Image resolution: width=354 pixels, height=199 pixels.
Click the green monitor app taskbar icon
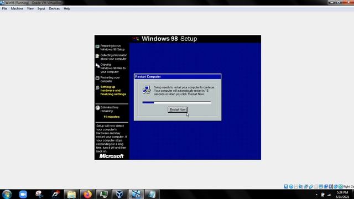point(103,194)
